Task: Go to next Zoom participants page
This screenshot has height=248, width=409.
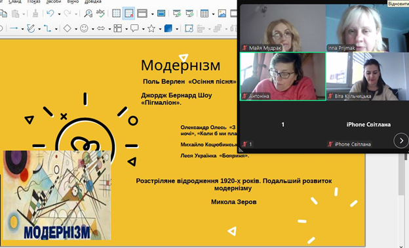Action: (x=401, y=140)
